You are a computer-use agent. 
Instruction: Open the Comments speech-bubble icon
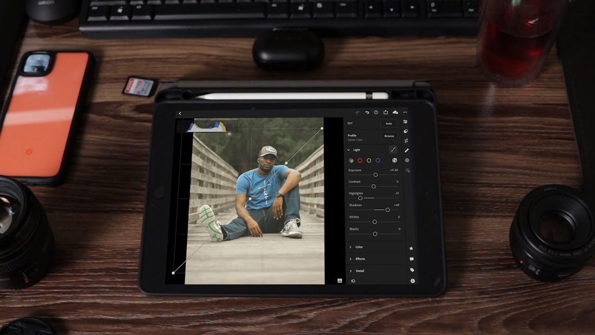411,259
